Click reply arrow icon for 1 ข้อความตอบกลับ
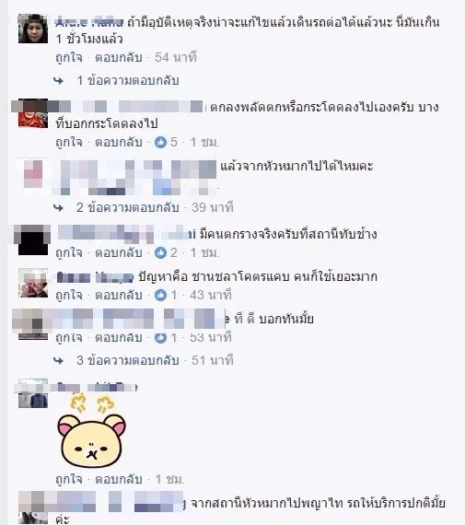 click(59, 81)
